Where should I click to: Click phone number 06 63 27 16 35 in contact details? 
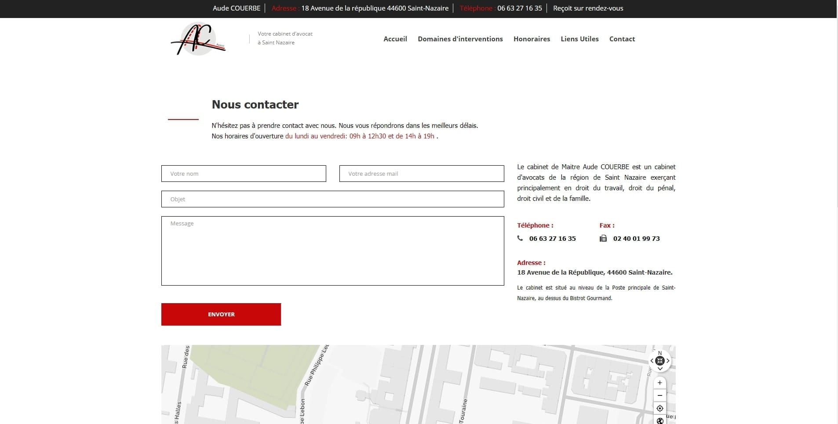(x=553, y=239)
